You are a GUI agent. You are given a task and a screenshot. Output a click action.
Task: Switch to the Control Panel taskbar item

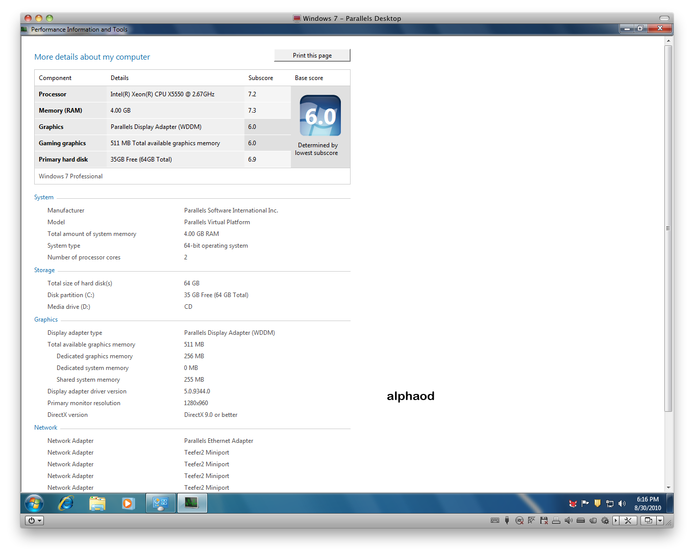pyautogui.click(x=161, y=504)
